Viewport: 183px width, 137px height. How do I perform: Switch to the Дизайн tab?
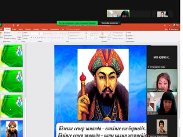click(21, 29)
